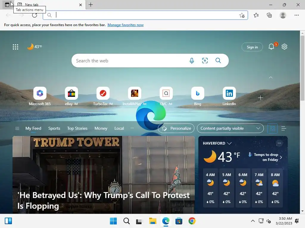The height and width of the screenshot is (228, 305).
Task: Click the web search magnifier icon
Action: click(218, 61)
